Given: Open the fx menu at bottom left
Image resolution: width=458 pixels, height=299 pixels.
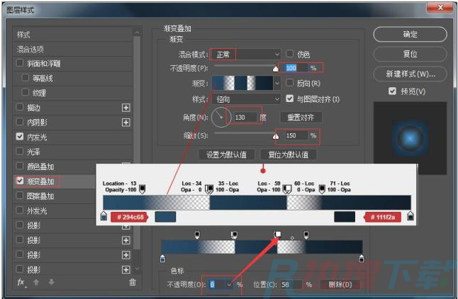Looking at the screenshot, I should pos(21,282).
